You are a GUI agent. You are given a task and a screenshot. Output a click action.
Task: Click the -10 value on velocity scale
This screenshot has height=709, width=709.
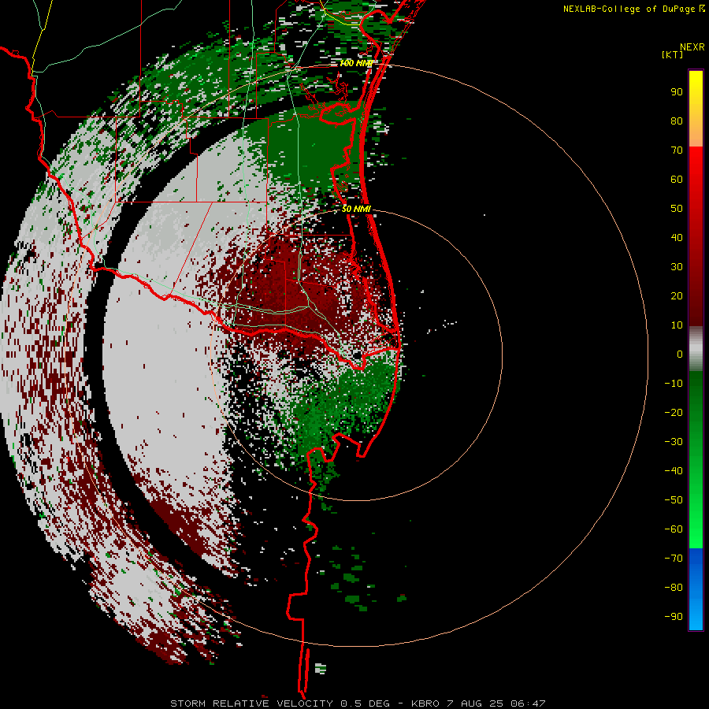[674, 384]
